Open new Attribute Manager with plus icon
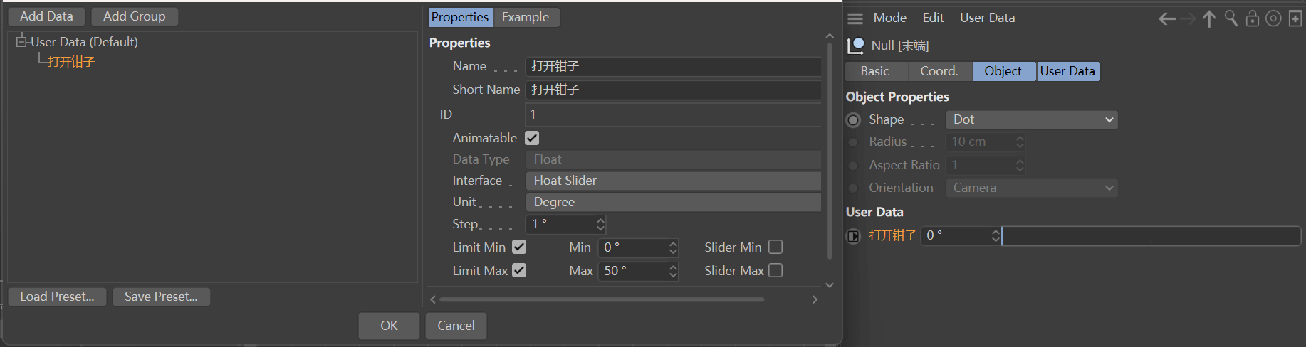The width and height of the screenshot is (1306, 347). pyautogui.click(x=1295, y=19)
